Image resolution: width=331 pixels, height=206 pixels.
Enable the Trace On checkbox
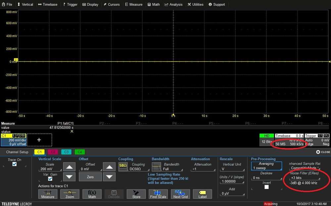click(x=15, y=164)
